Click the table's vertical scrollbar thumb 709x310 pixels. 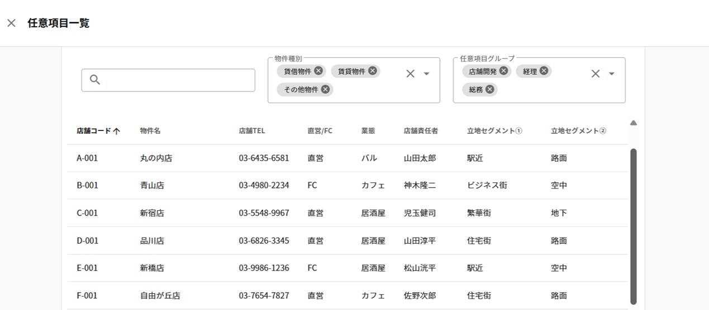633,226
